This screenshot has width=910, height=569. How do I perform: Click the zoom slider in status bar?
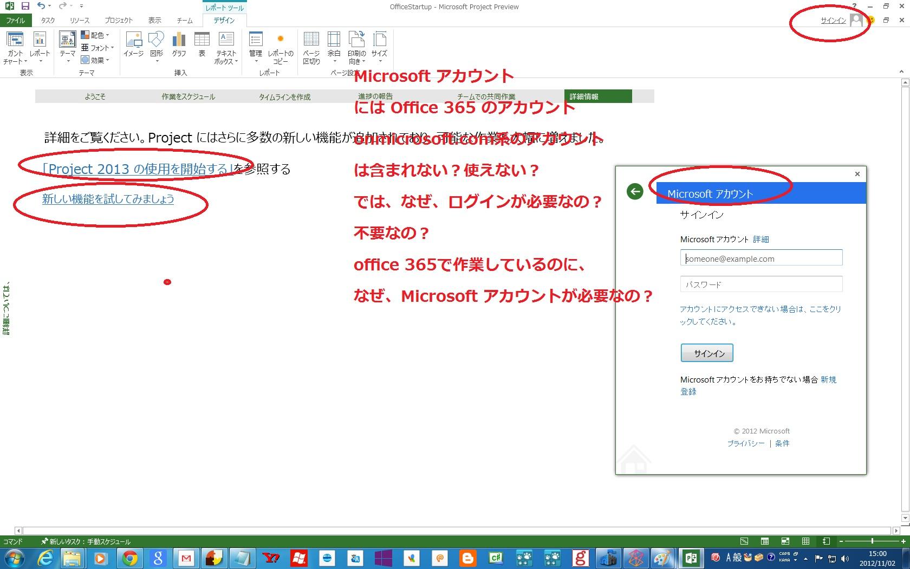pos(872,541)
